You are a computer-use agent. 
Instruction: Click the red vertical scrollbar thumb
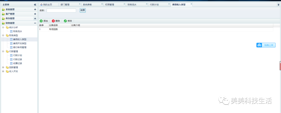point(280,66)
